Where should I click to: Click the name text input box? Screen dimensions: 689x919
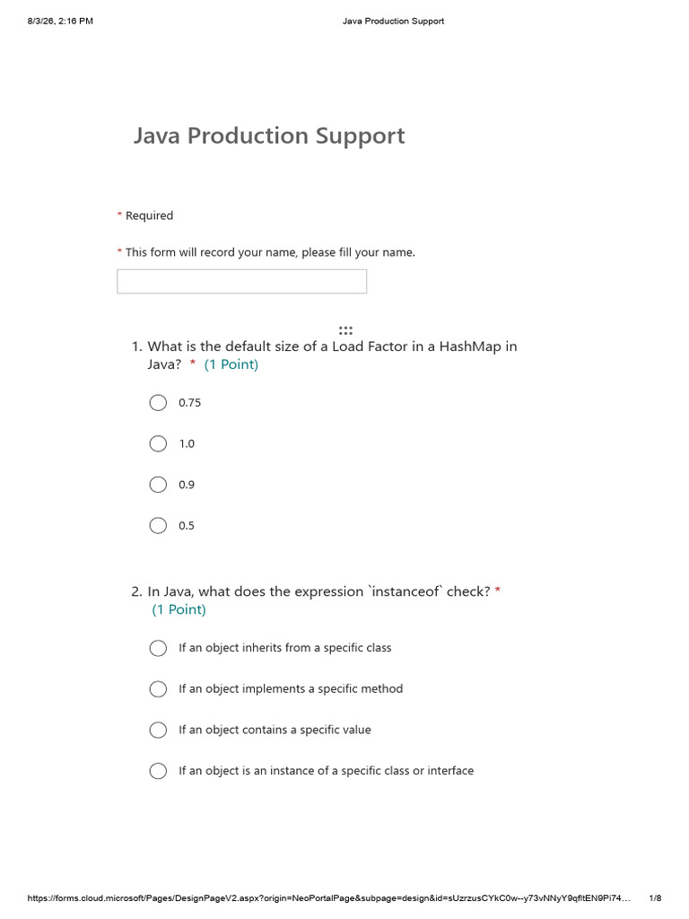(x=242, y=281)
